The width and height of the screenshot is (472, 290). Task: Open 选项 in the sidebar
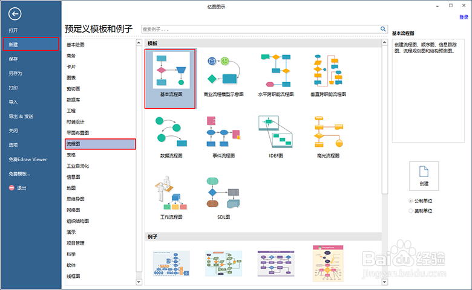[13, 145]
